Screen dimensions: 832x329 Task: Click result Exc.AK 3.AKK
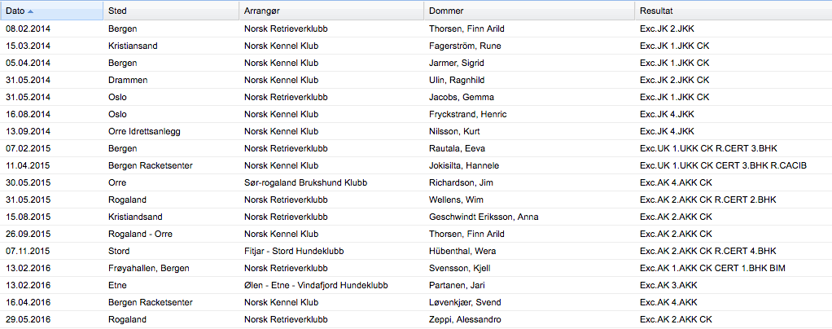click(668, 286)
